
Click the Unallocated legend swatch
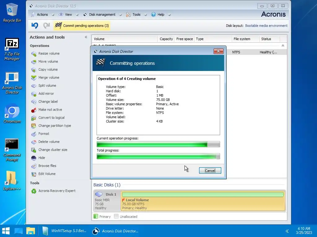click(x=116, y=216)
